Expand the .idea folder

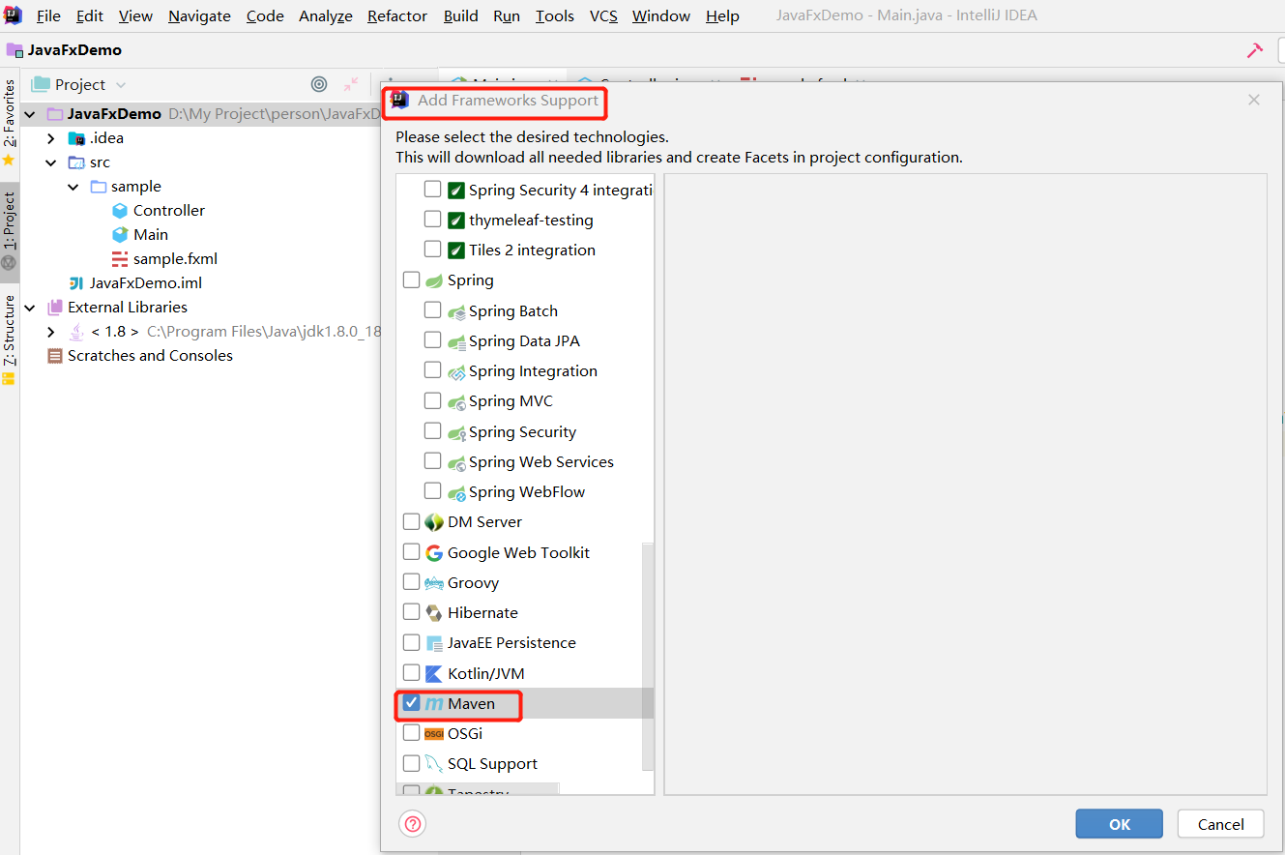[x=51, y=138]
